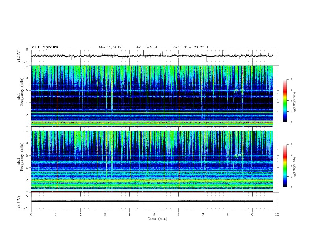Click time-axis tick label "8"
The image size is (312, 241).
coord(228,215)
